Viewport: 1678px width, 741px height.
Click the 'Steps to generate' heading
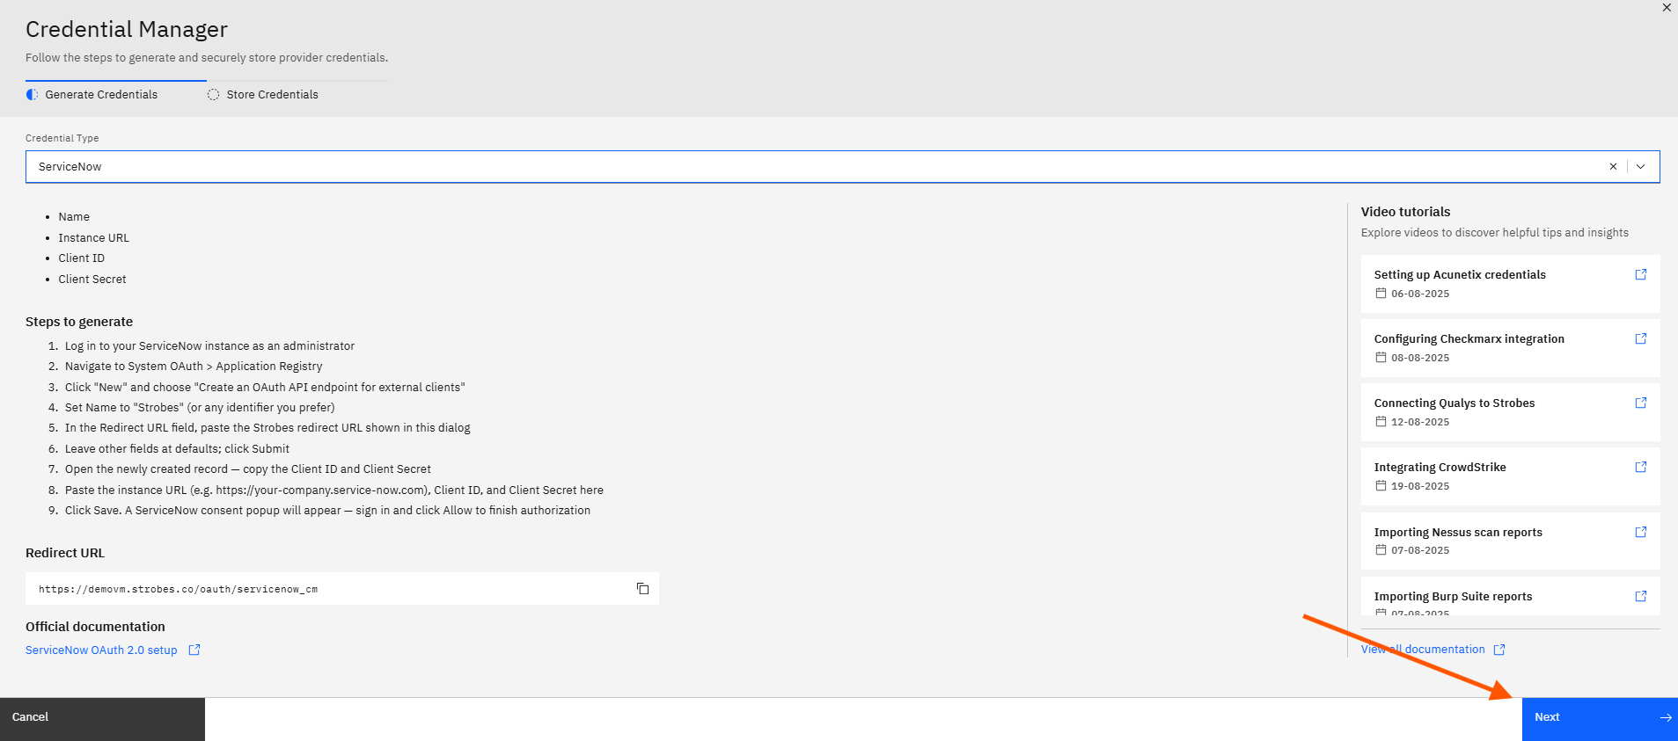[79, 322]
